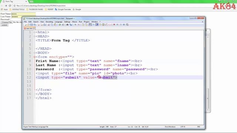The width and height of the screenshot is (237, 133).
Task: Collapse the BODY tag fold marker
Action: [34, 52]
